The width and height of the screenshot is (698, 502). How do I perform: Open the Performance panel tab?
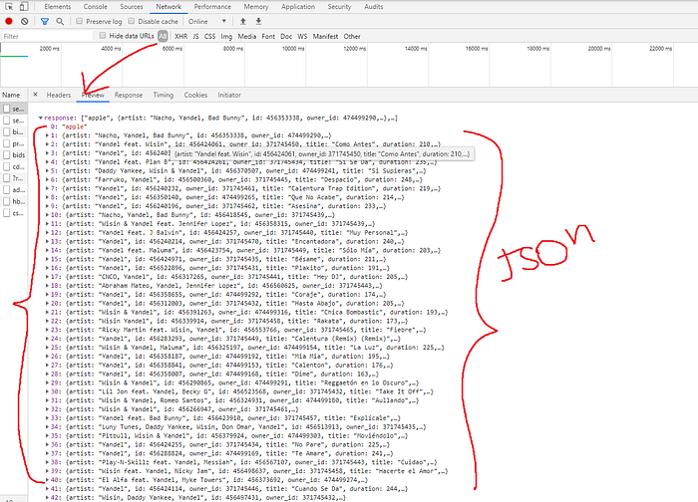(212, 7)
